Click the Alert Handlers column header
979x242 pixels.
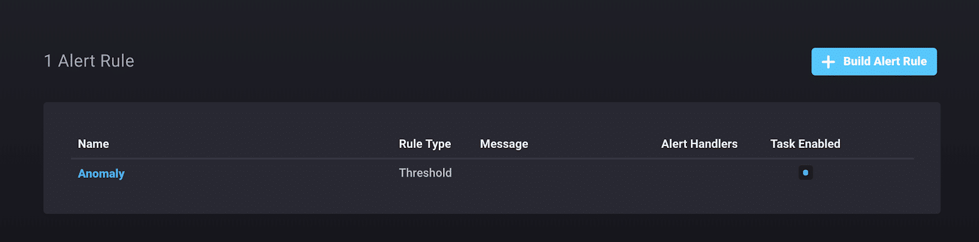(x=699, y=144)
